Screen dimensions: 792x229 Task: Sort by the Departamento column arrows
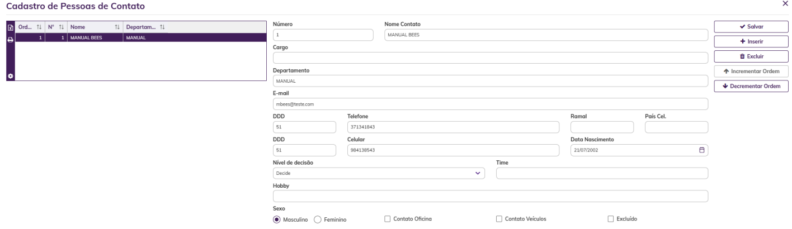162,28
